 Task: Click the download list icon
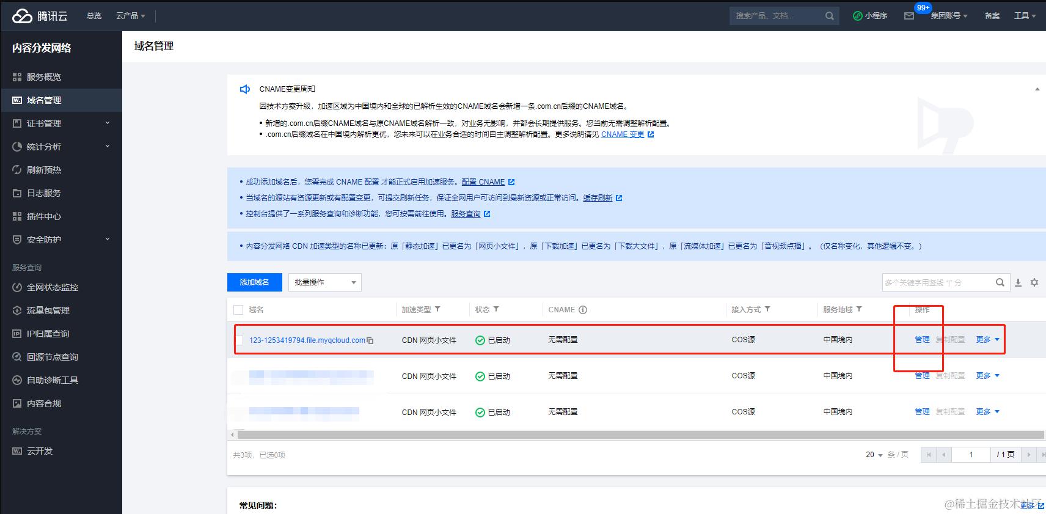point(1018,282)
